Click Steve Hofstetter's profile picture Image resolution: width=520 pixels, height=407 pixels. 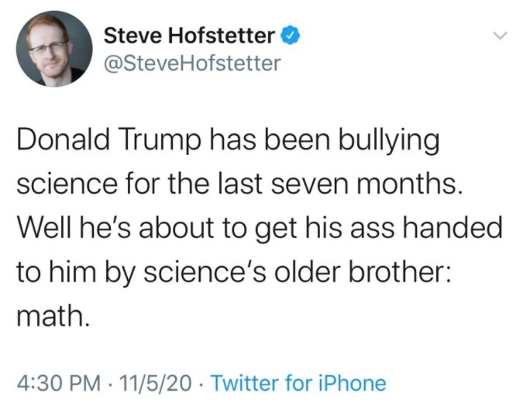coord(50,49)
